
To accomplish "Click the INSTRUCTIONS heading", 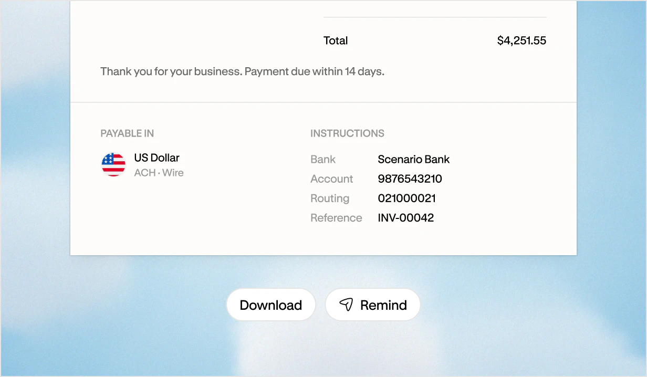I will point(347,133).
